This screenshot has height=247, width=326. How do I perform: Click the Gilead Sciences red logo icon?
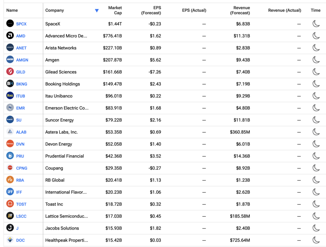(x=10, y=72)
